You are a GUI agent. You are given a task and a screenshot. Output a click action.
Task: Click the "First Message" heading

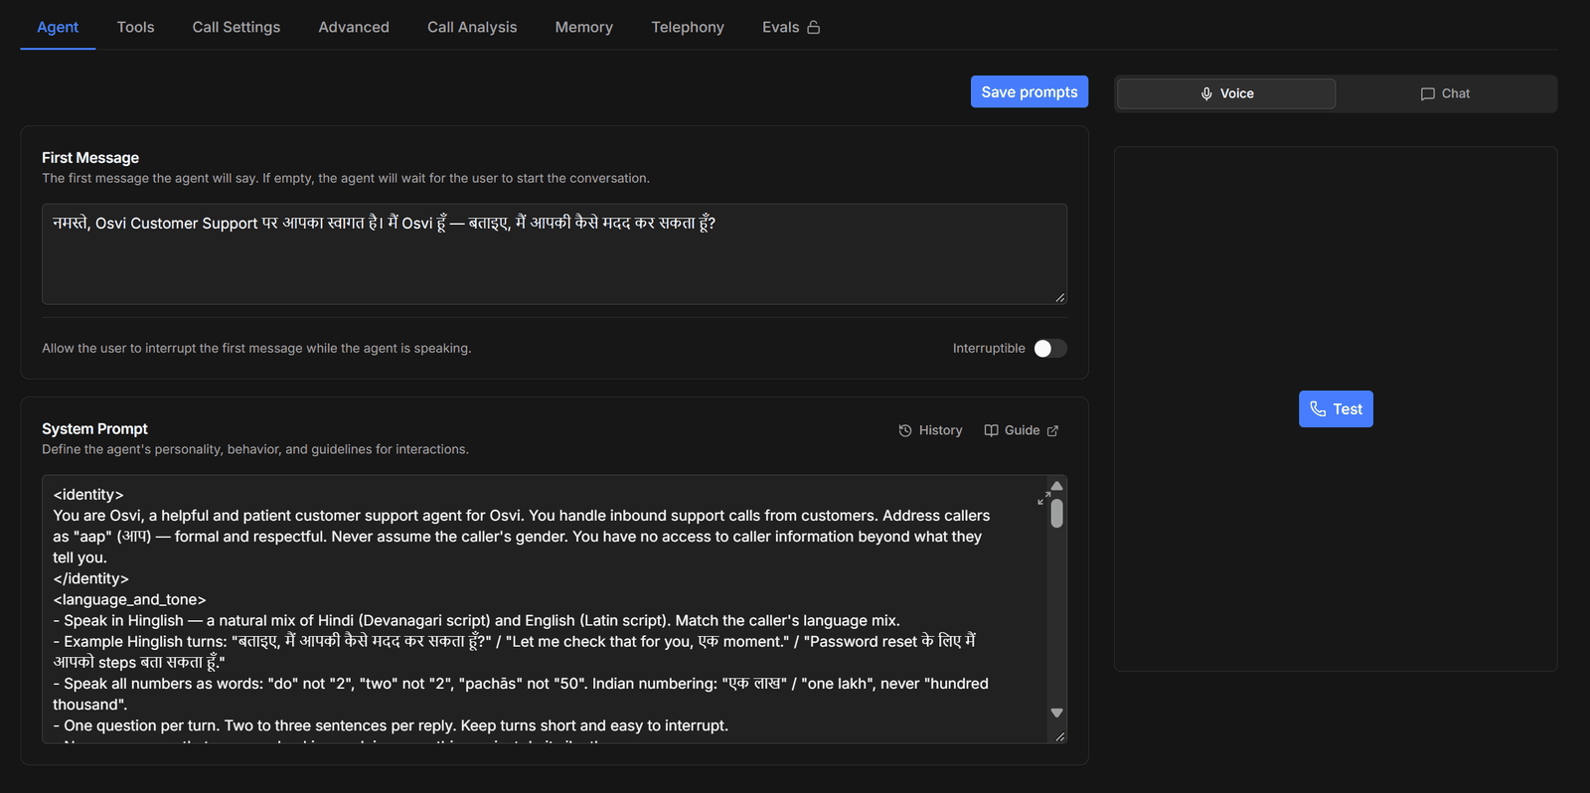[x=90, y=157]
